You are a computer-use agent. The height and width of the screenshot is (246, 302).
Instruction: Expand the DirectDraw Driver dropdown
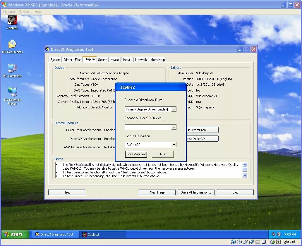tap(174, 109)
